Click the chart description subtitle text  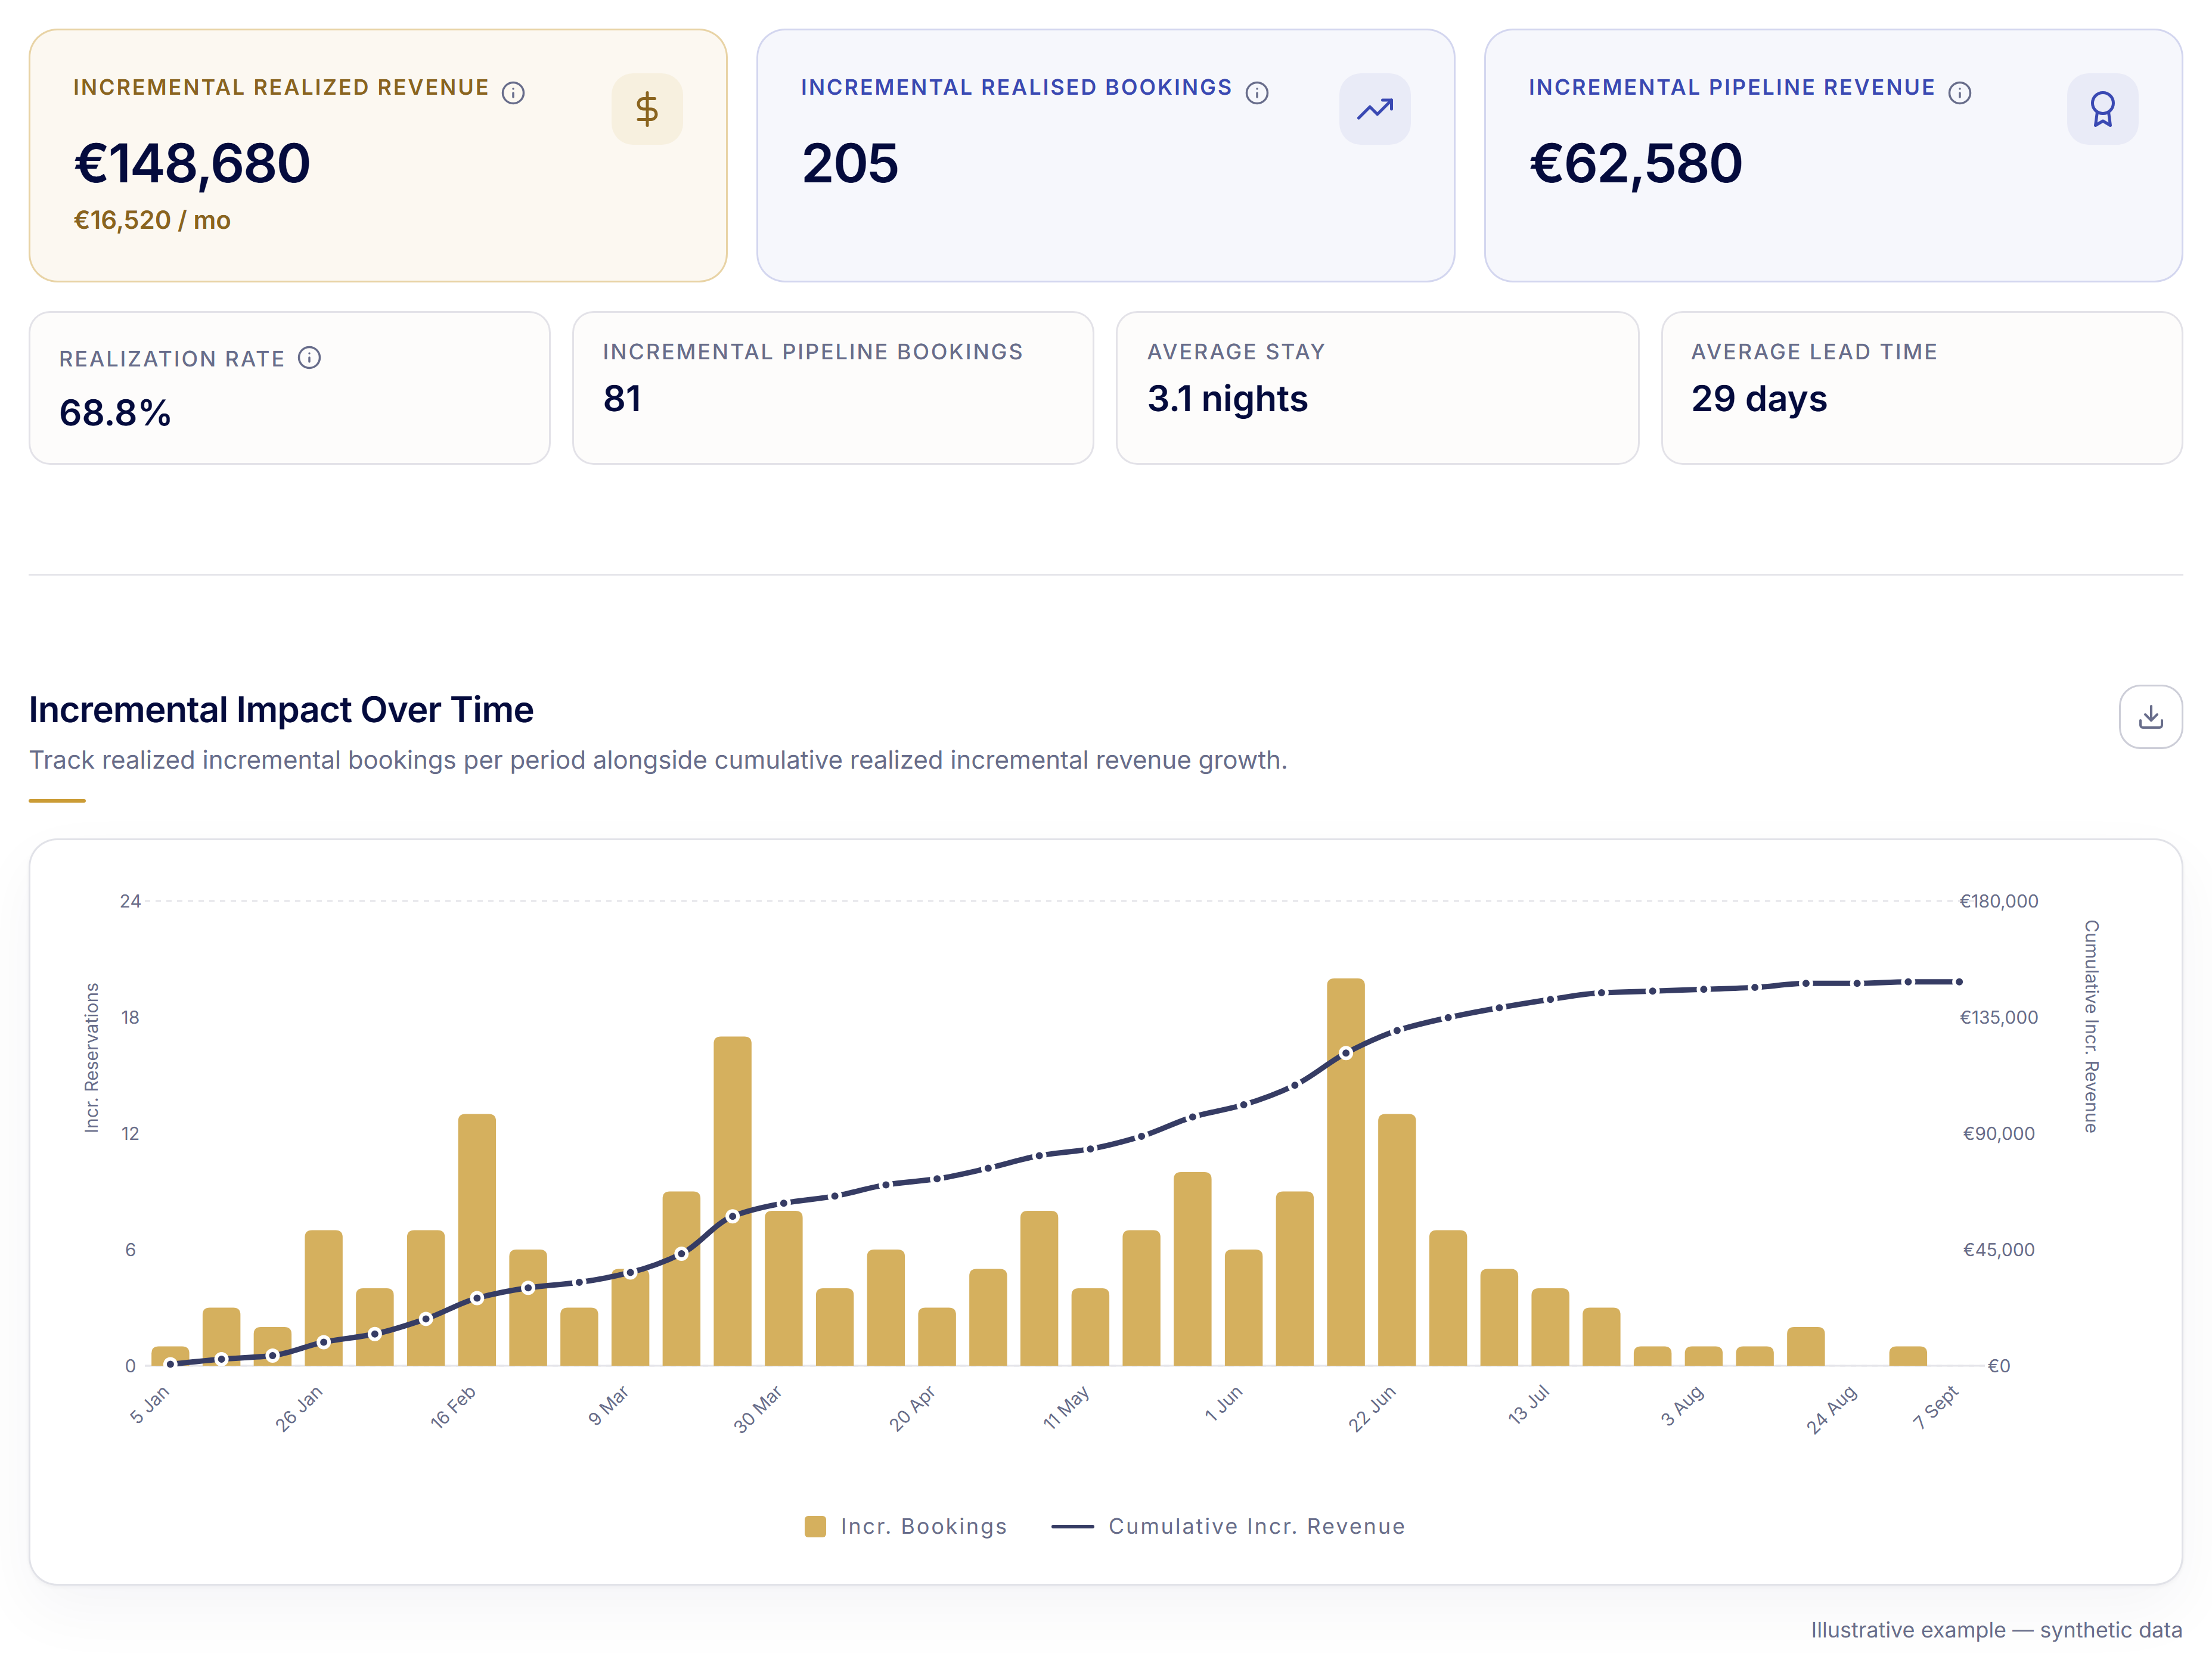tap(658, 760)
